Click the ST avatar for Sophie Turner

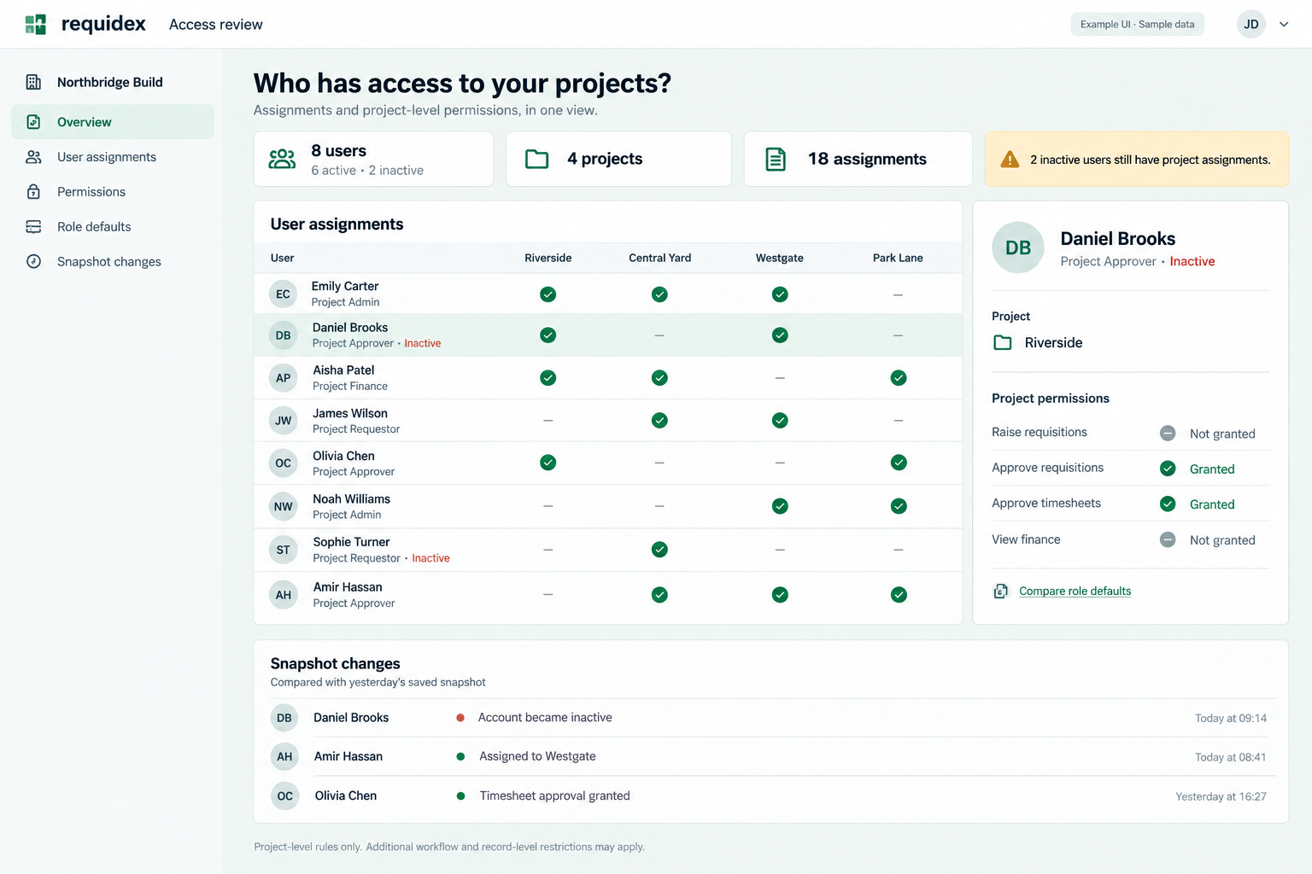283,551
